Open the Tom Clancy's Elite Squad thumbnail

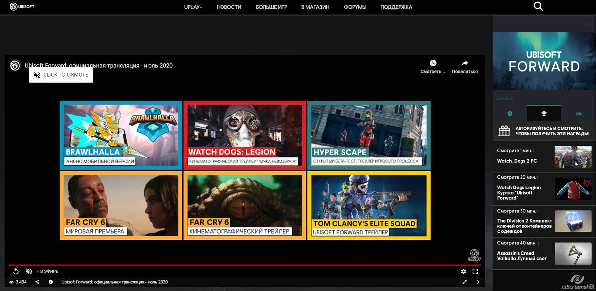click(x=369, y=206)
